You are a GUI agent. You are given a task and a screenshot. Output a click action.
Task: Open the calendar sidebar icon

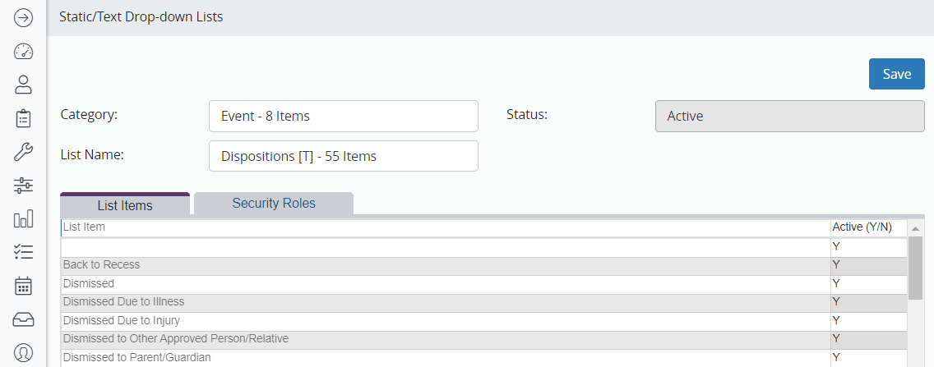pos(23,286)
